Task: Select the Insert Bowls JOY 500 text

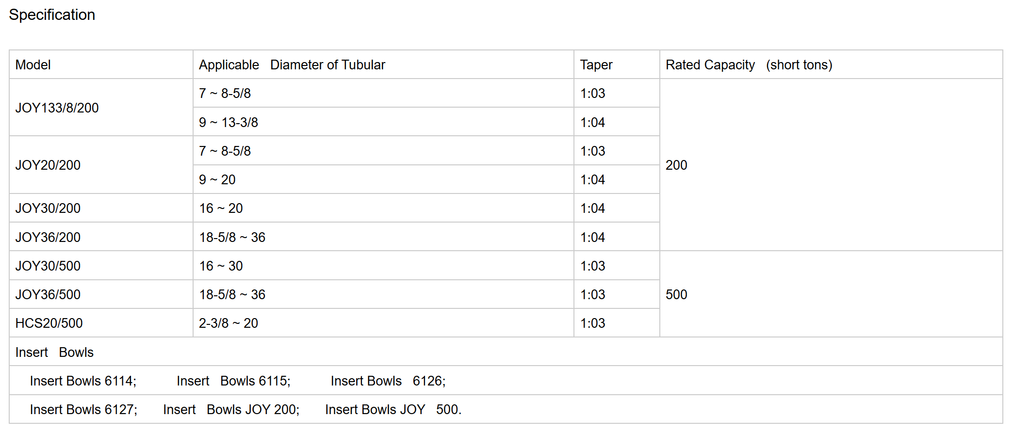Action: (393, 410)
